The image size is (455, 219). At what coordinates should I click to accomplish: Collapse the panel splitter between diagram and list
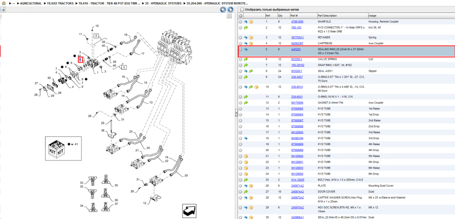[x=236, y=112]
